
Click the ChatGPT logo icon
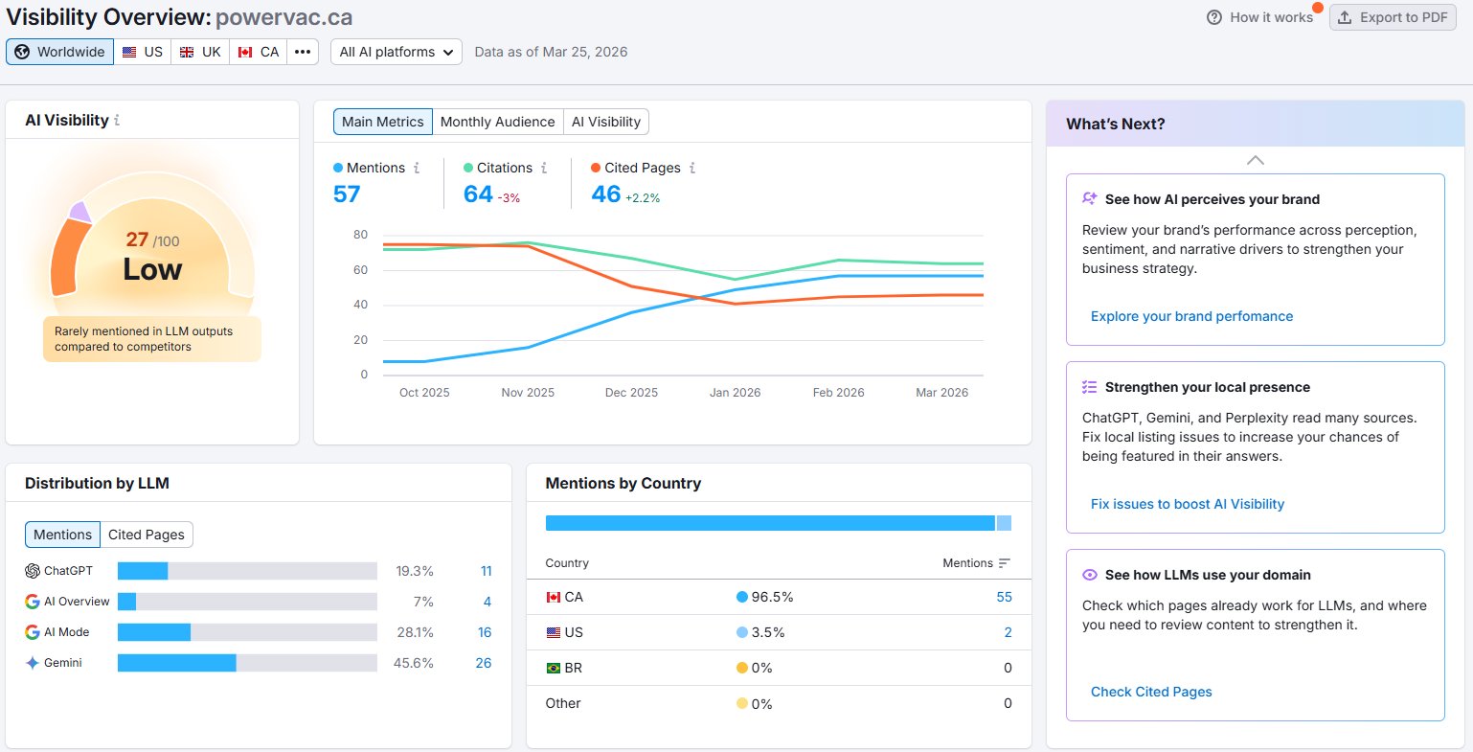(x=33, y=571)
